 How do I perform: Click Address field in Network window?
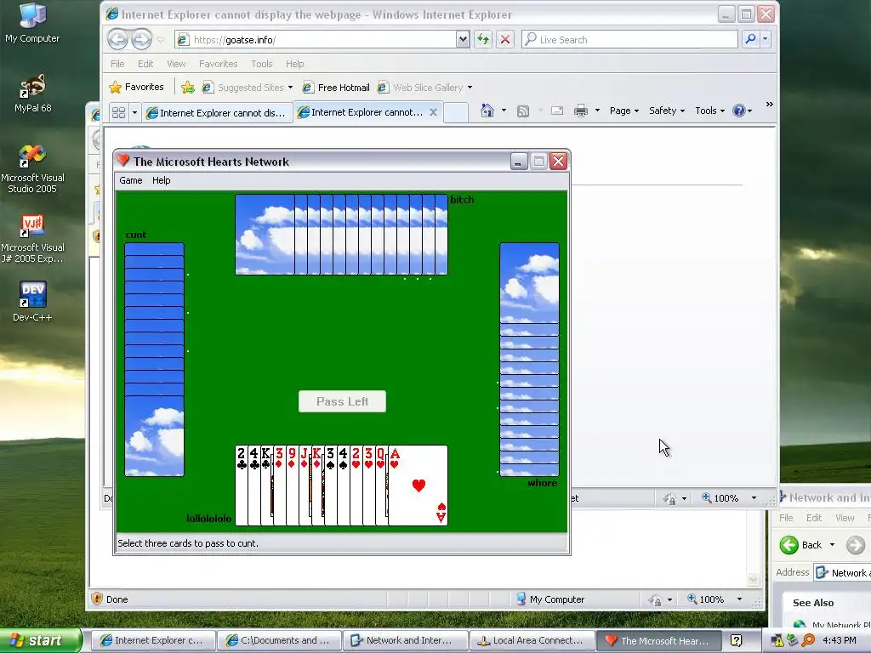coord(842,572)
